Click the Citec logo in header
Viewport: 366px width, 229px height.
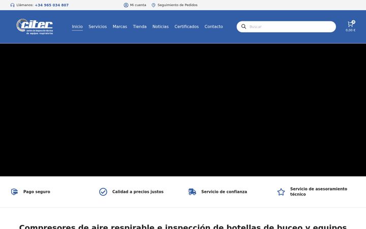[x=35, y=26]
